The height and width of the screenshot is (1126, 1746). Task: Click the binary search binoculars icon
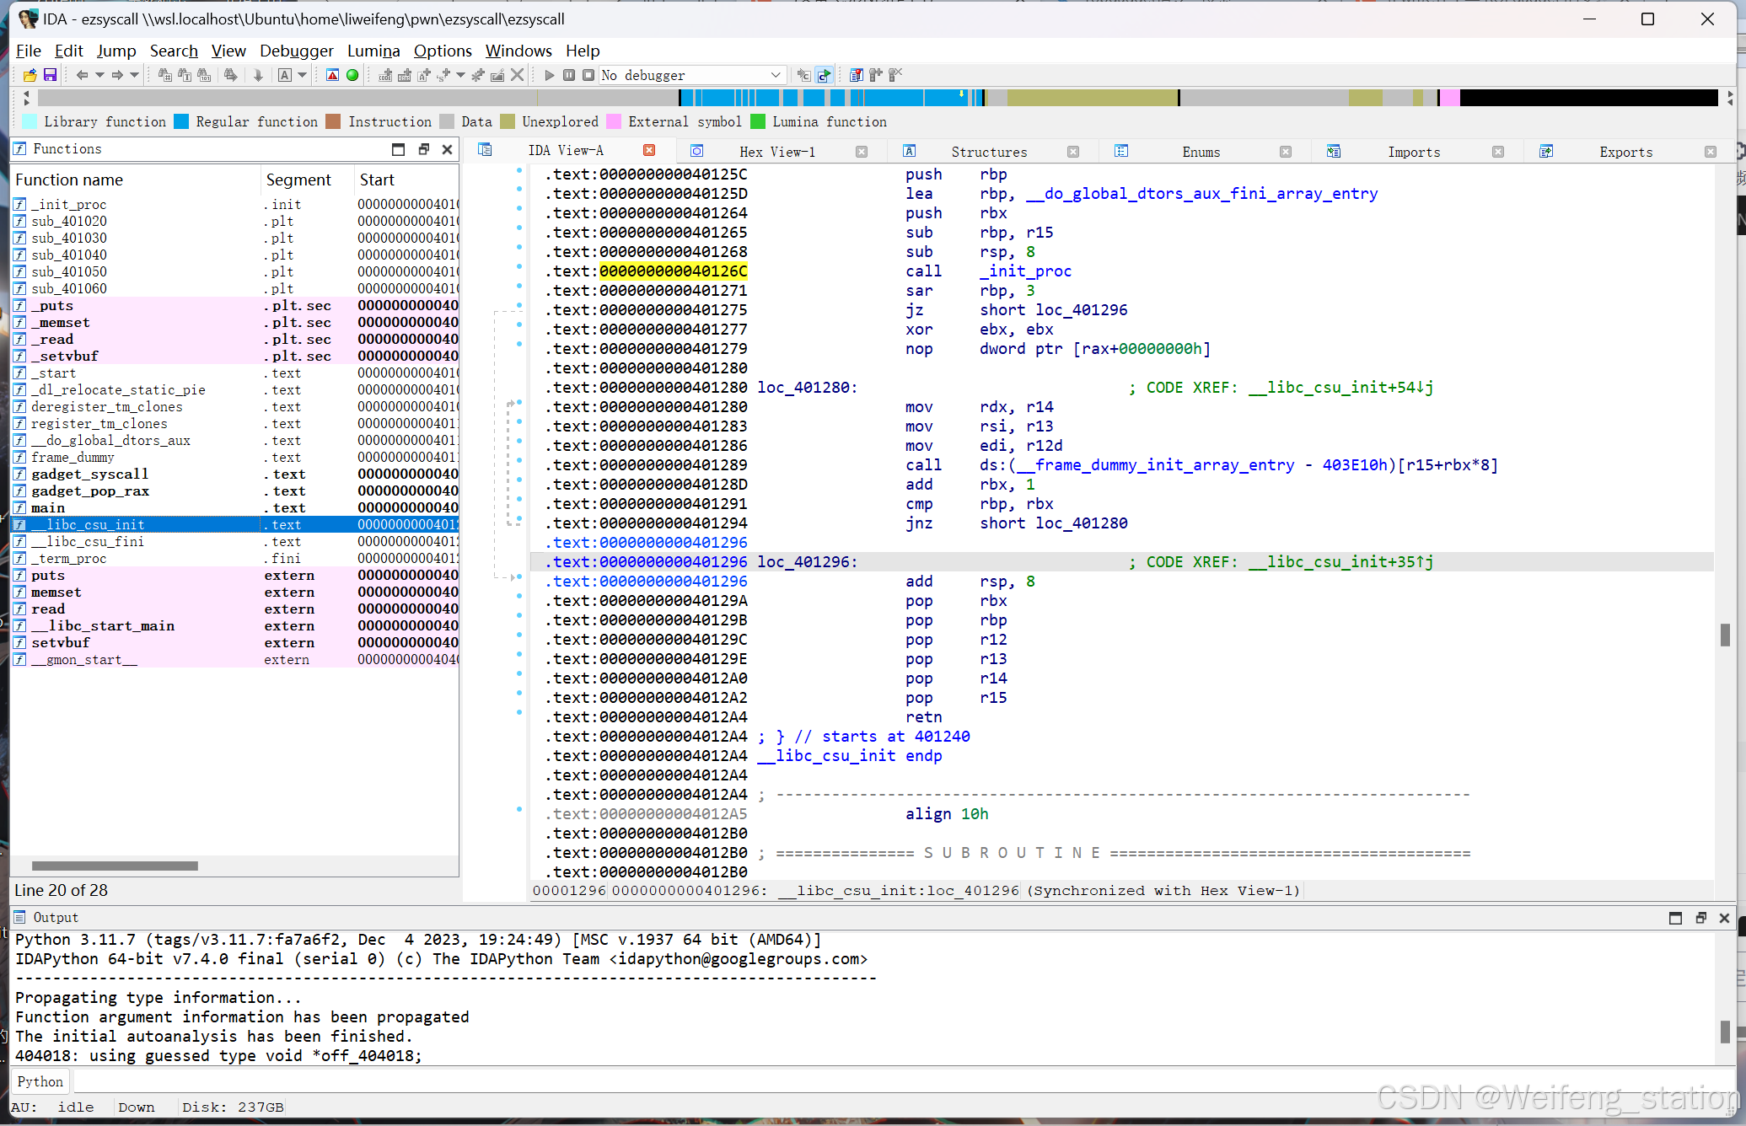point(204,75)
